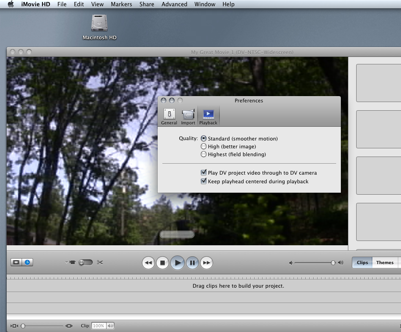This screenshot has height=332, width=401.
Task: Open the Clips pane
Action: click(362, 263)
